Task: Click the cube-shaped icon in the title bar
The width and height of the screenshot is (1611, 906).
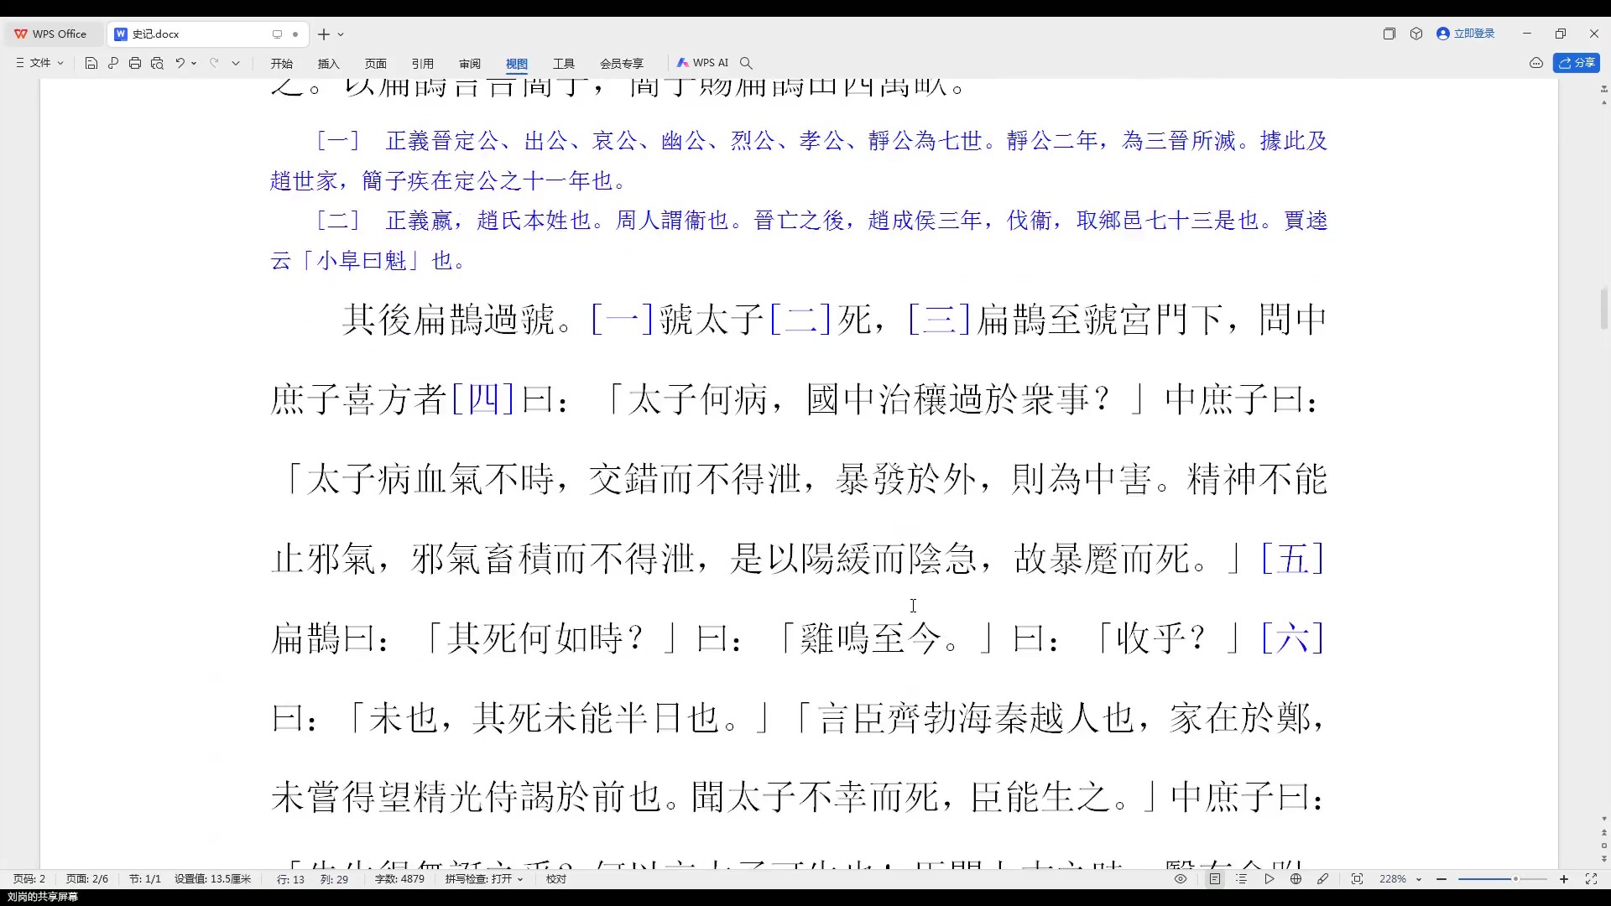Action: point(1416,34)
